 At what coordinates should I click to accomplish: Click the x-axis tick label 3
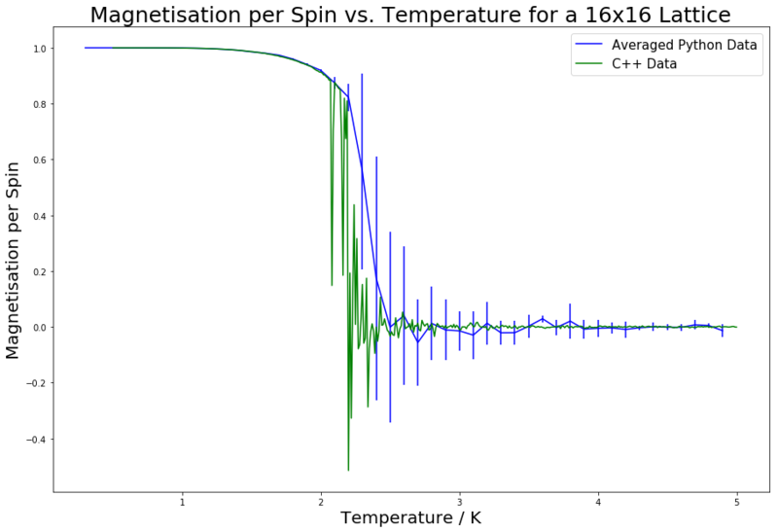point(460,502)
